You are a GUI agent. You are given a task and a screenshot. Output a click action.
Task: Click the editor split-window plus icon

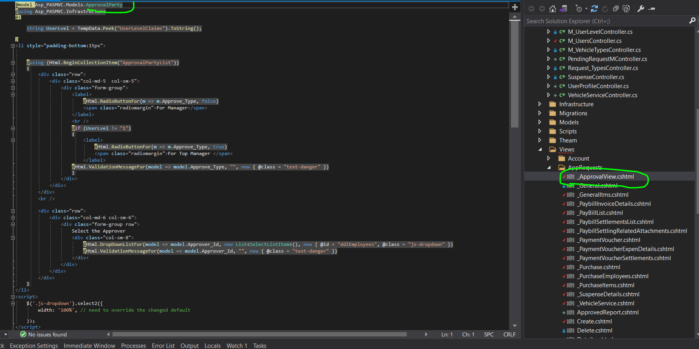click(515, 7)
